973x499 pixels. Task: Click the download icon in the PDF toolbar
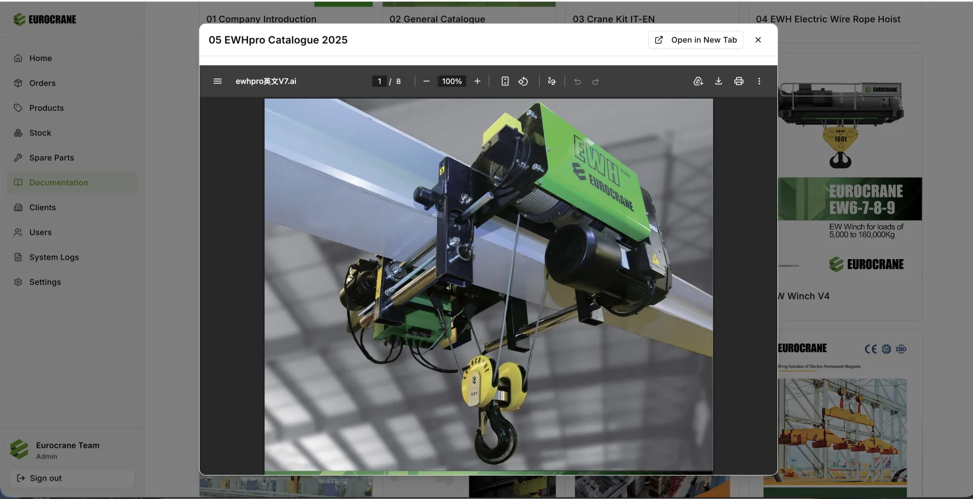tap(718, 81)
